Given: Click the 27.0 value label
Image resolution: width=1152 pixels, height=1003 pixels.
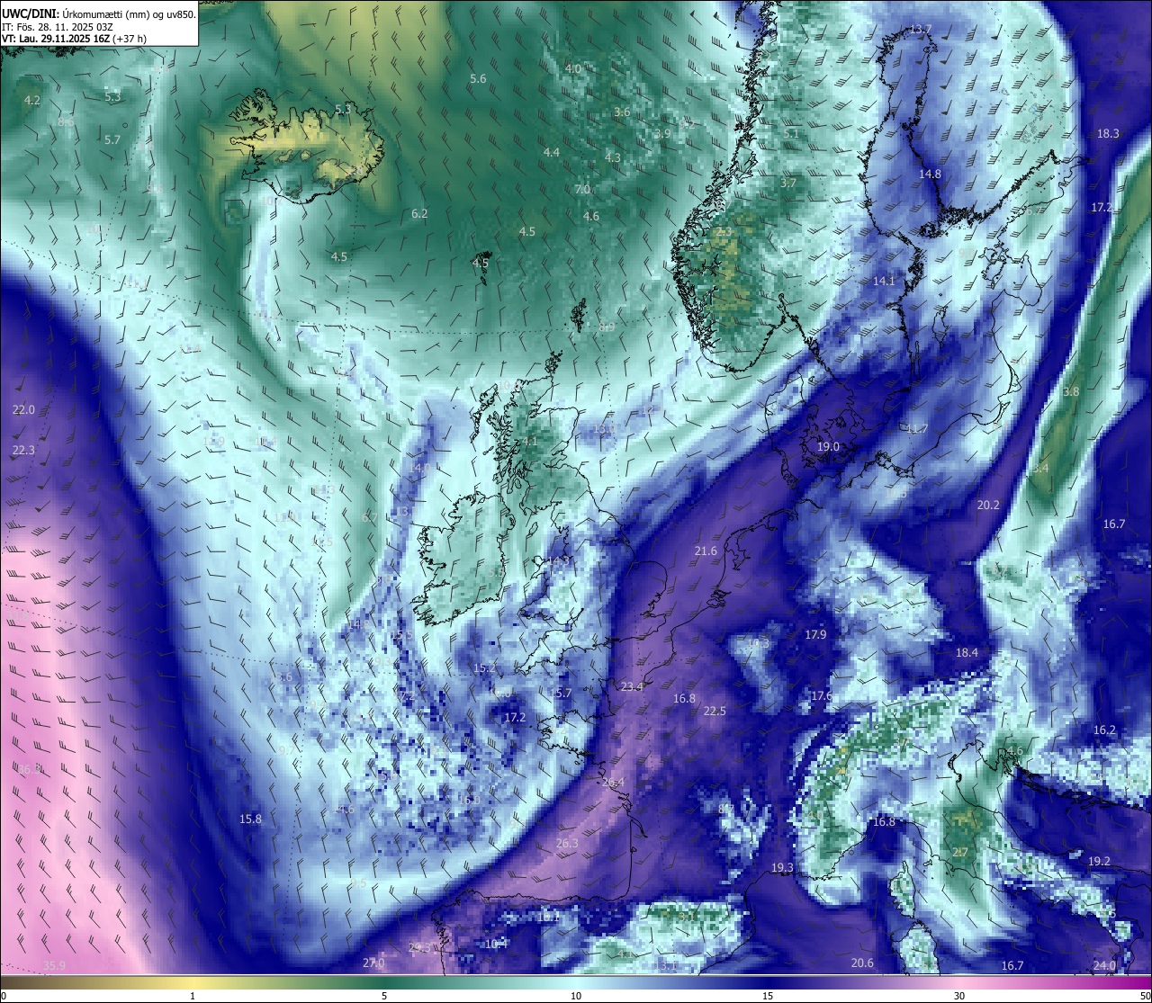Looking at the screenshot, I should 373,963.
